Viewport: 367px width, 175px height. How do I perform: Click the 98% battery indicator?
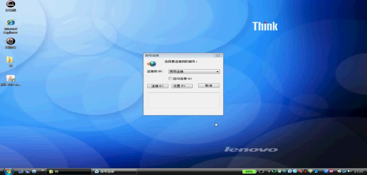tap(249, 171)
